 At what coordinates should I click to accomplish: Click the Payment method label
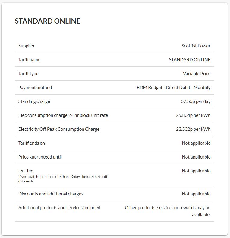click(35, 88)
